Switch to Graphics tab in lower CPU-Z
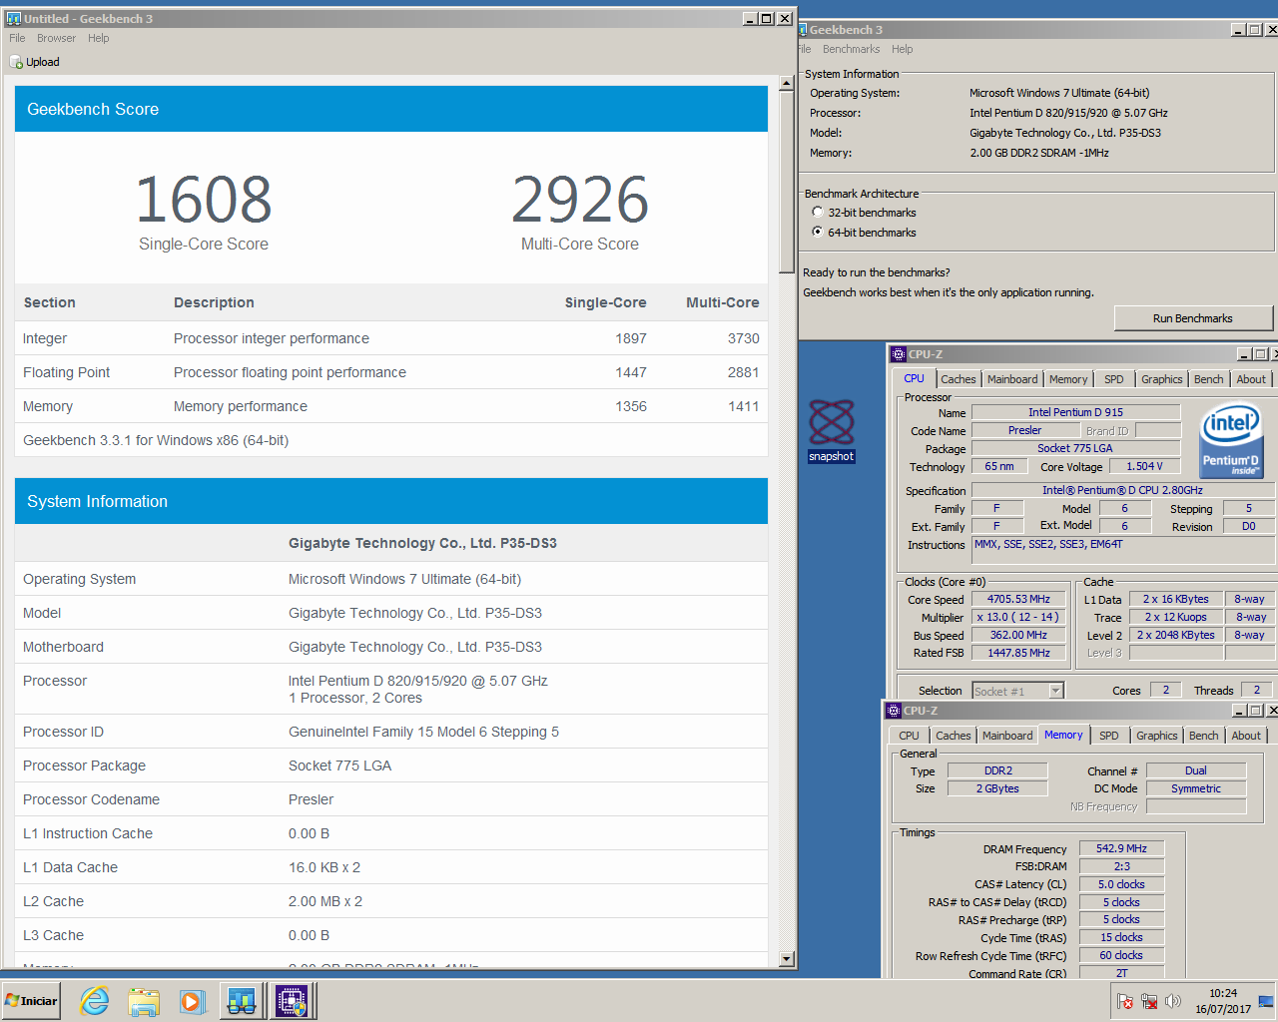Image resolution: width=1278 pixels, height=1022 pixels. [1157, 736]
